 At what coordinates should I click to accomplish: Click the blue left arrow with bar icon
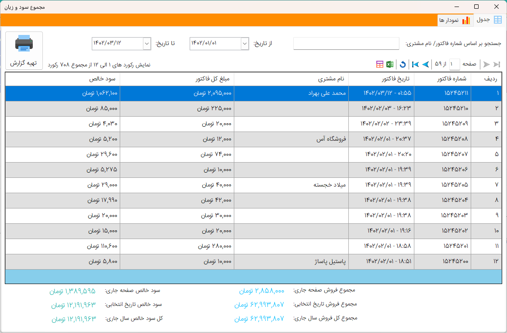click(416, 64)
